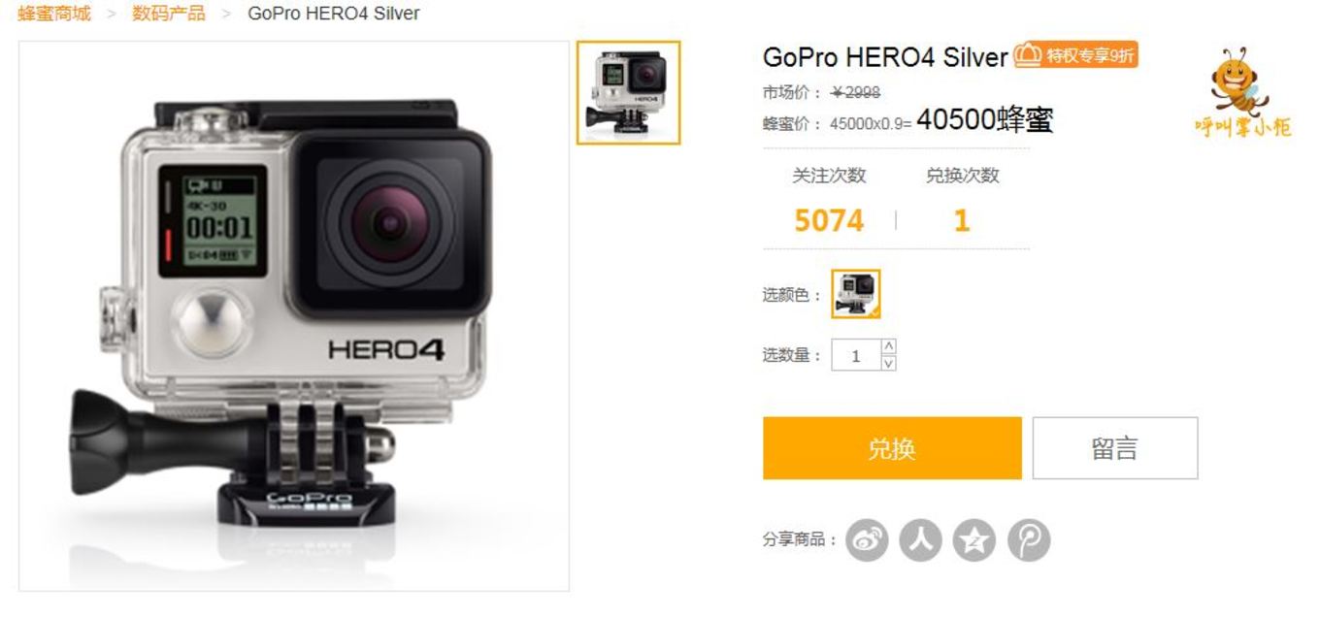Click the bee mascot helper icon
The height and width of the screenshot is (618, 1320).
(x=1242, y=93)
